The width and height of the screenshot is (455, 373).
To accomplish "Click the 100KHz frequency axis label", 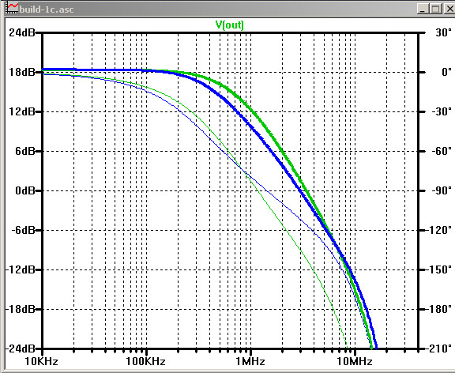I will 145,362.
